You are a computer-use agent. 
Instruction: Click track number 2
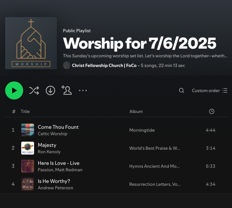tap(13, 148)
